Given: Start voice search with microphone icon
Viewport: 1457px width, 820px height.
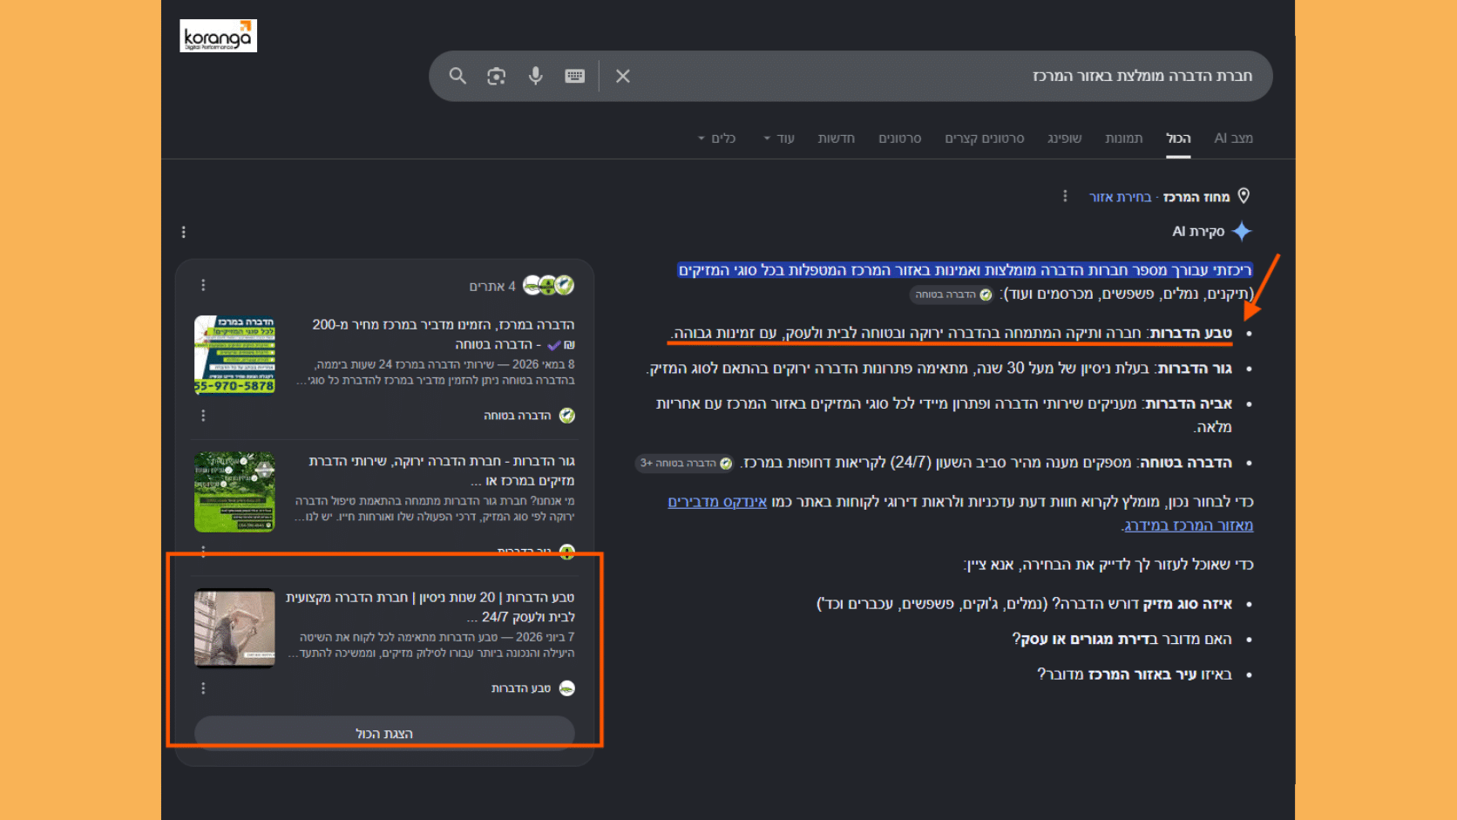Looking at the screenshot, I should pyautogui.click(x=536, y=76).
